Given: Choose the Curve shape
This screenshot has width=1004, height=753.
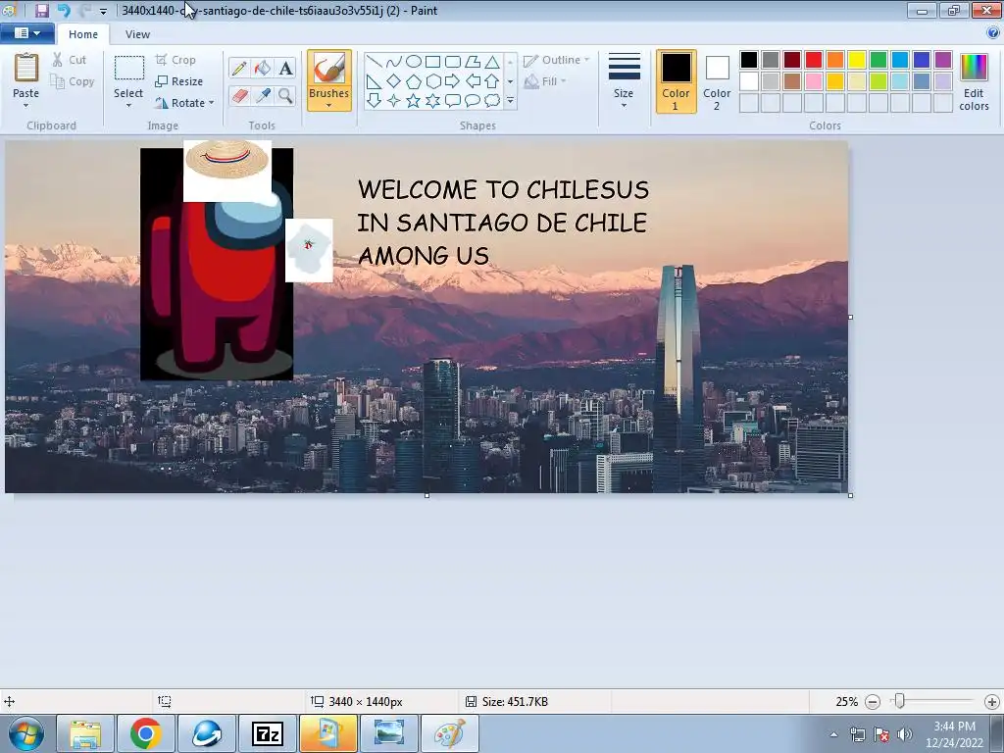Looking at the screenshot, I should [394, 62].
